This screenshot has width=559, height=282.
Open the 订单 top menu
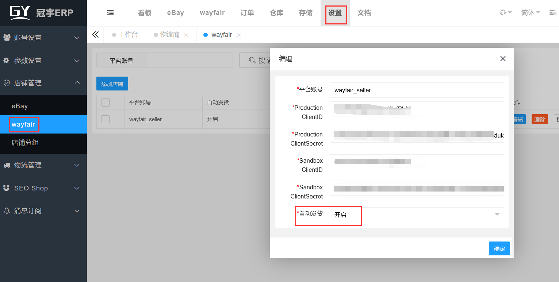247,13
